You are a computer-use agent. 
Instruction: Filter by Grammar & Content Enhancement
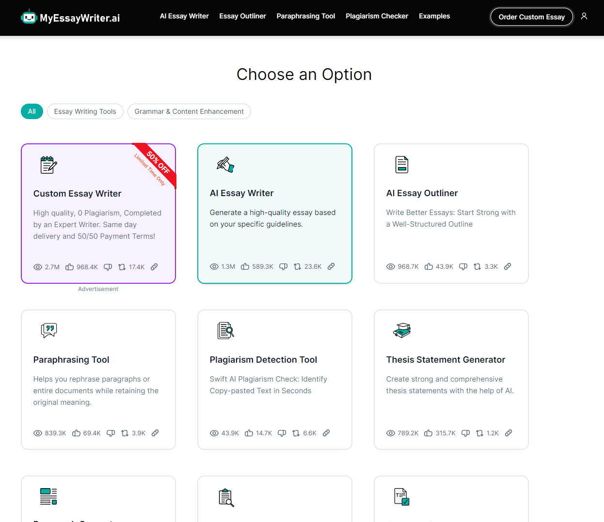tap(189, 111)
